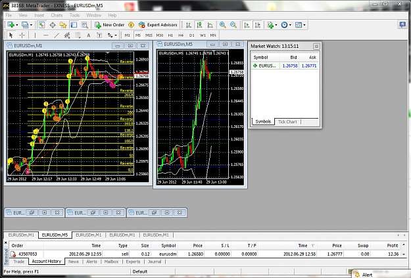Select the Text Label tool

pos(99,35)
